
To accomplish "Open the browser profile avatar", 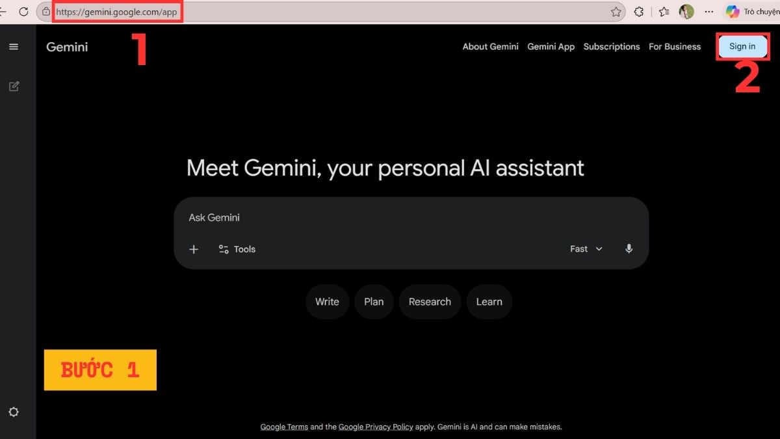I will [x=686, y=12].
